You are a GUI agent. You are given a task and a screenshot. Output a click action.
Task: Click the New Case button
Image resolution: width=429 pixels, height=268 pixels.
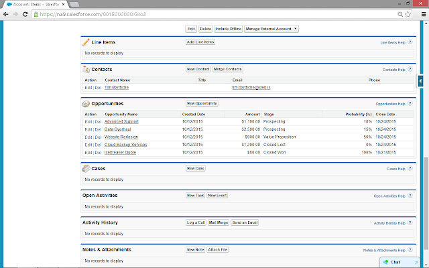coord(195,168)
